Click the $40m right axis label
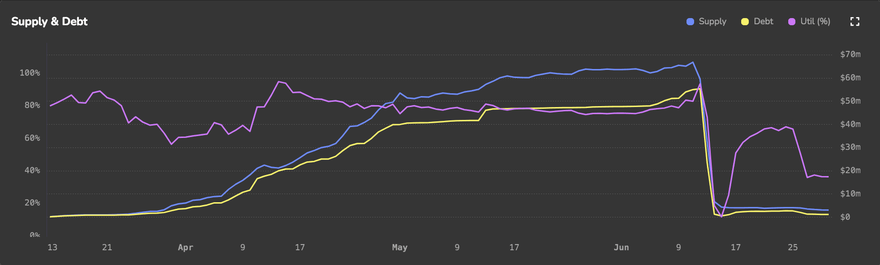 850,124
